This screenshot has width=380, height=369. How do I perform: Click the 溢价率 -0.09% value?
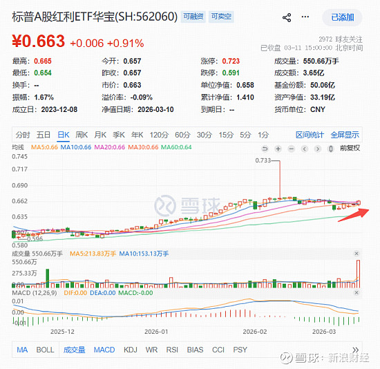[x=141, y=97]
